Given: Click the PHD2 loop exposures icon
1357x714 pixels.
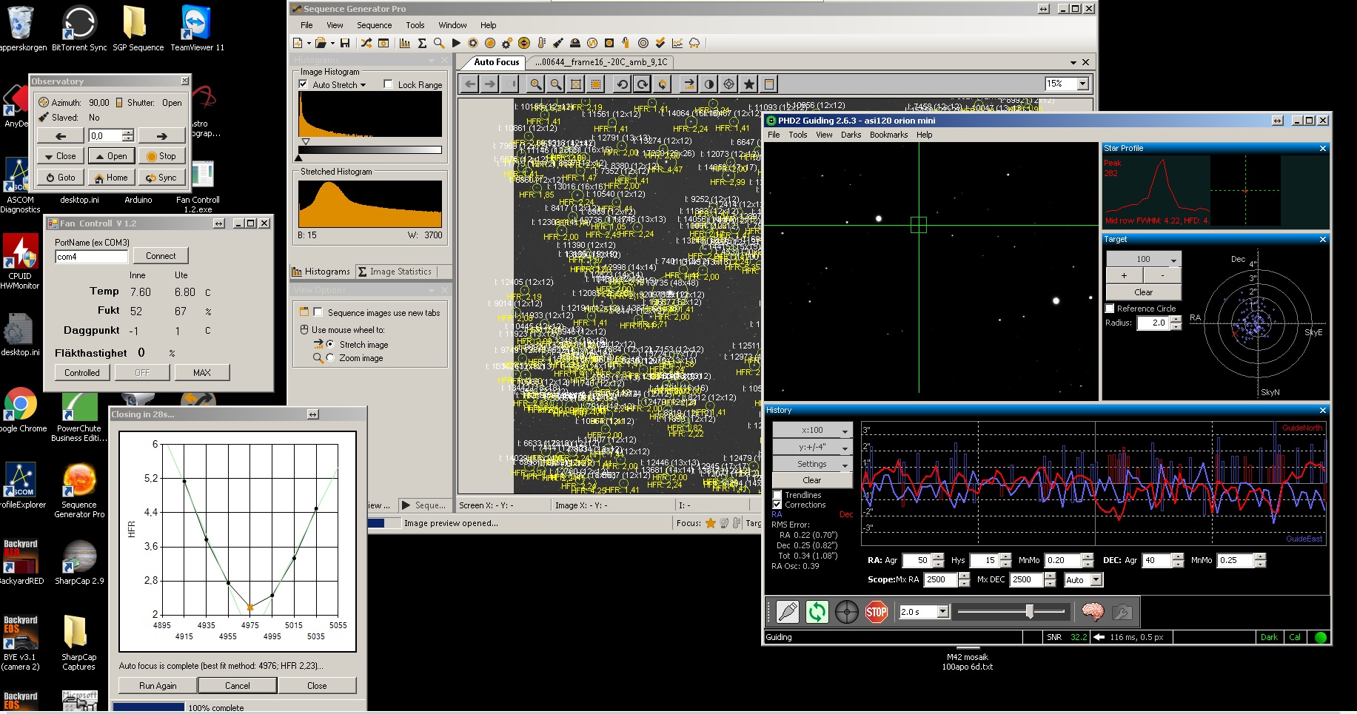Looking at the screenshot, I should (x=817, y=612).
